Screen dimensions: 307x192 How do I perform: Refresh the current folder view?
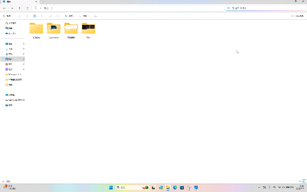point(27,8)
